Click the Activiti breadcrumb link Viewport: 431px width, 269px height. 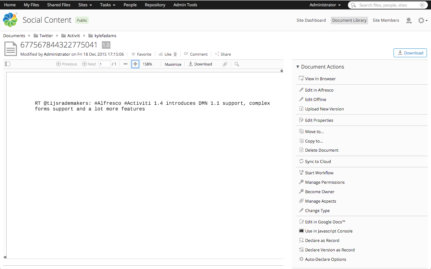click(74, 36)
